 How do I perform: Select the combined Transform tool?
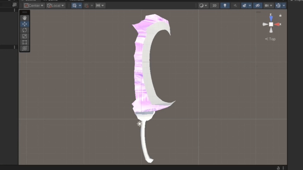[x=25, y=48]
